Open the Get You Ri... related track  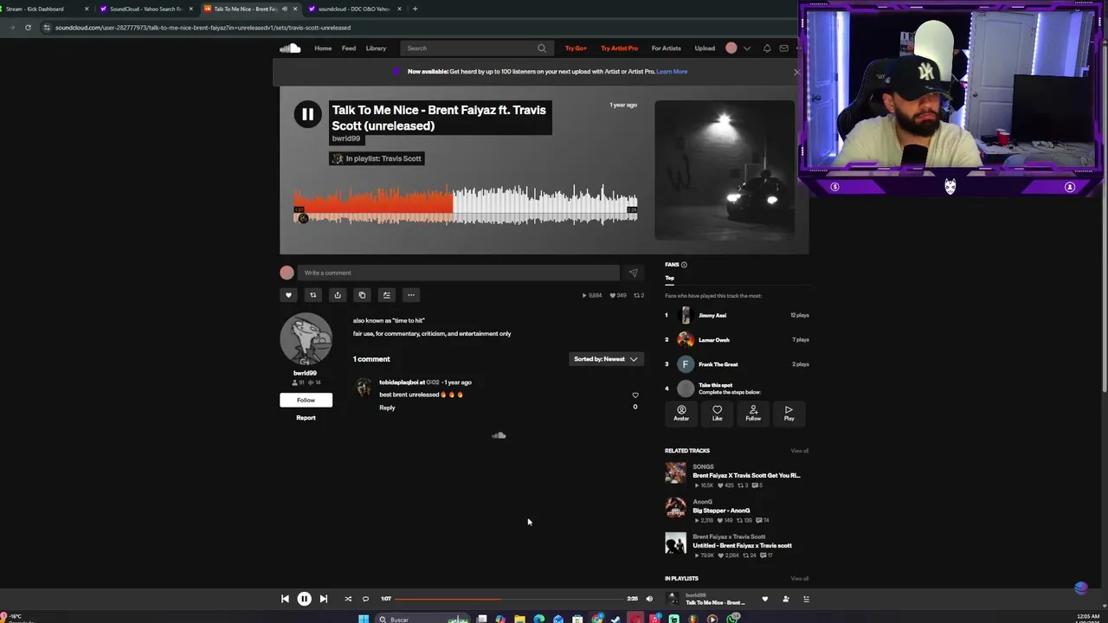click(746, 475)
